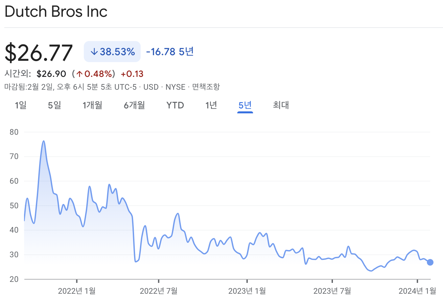
Task: Open the 최대 full-history chart view
Action: [281, 105]
